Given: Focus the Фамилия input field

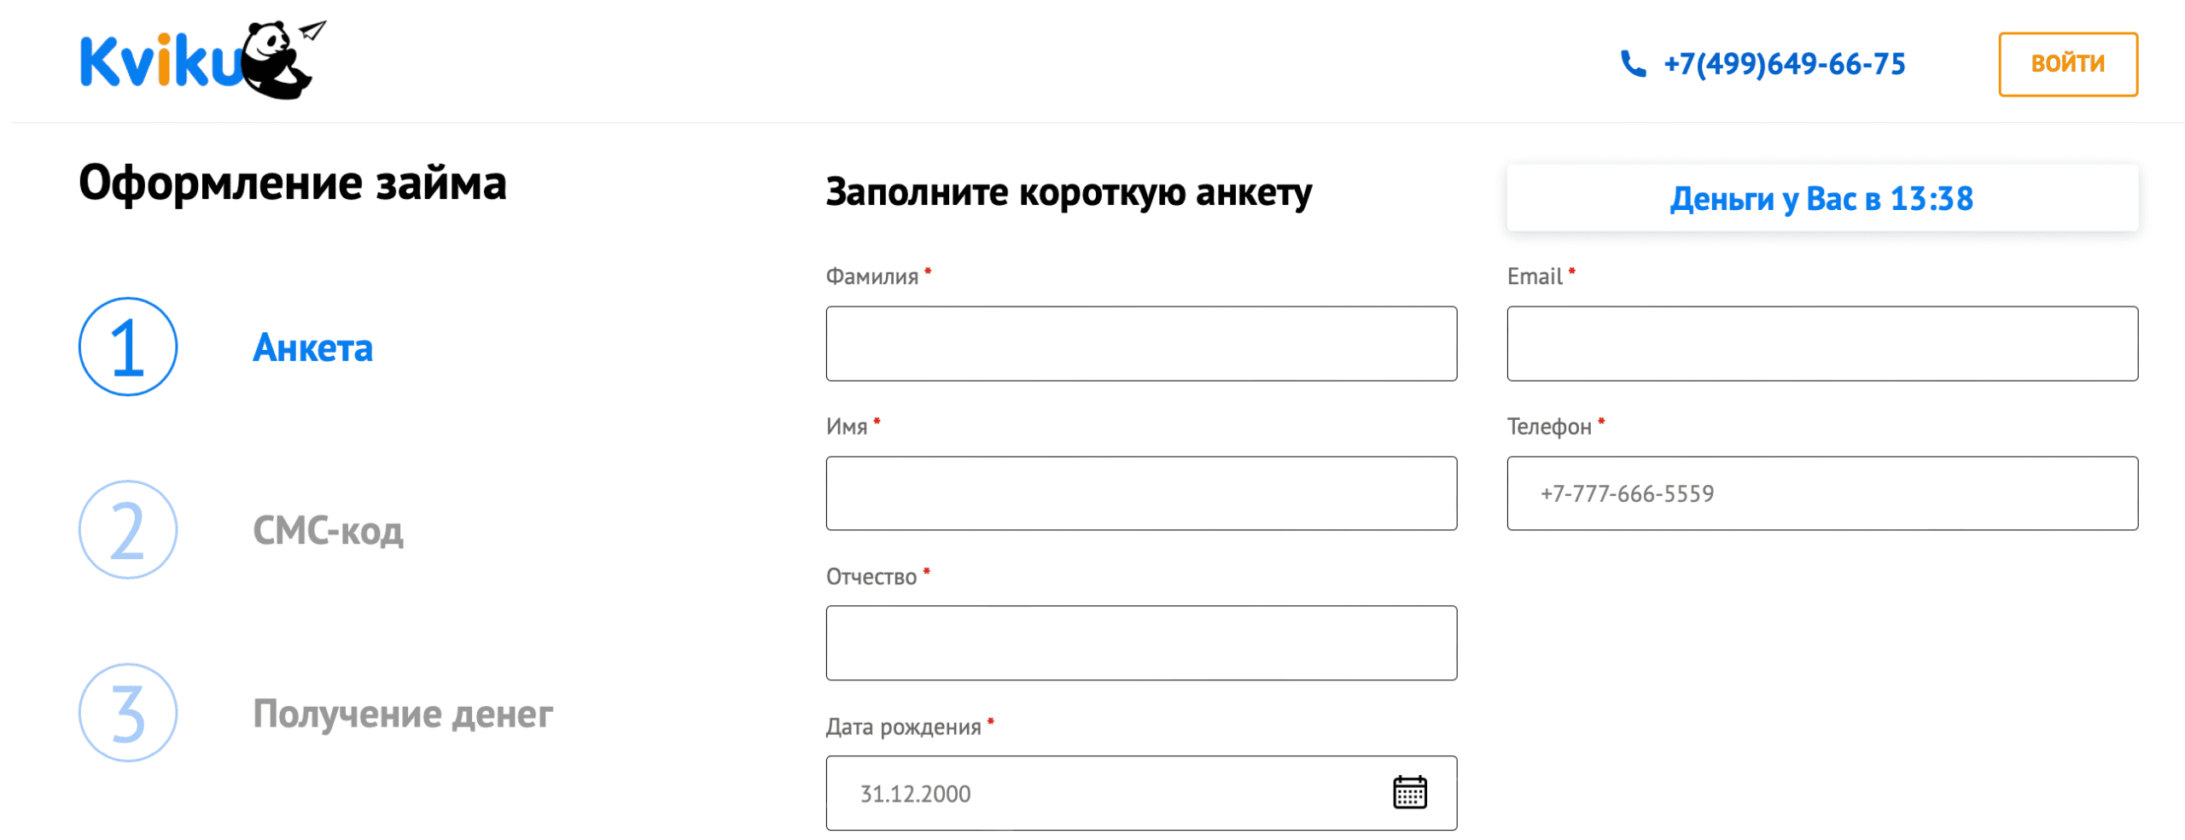Looking at the screenshot, I should point(1140,343).
